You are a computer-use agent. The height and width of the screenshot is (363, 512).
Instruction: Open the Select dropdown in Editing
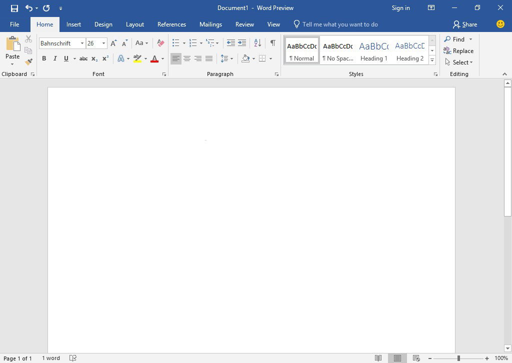tap(458, 62)
